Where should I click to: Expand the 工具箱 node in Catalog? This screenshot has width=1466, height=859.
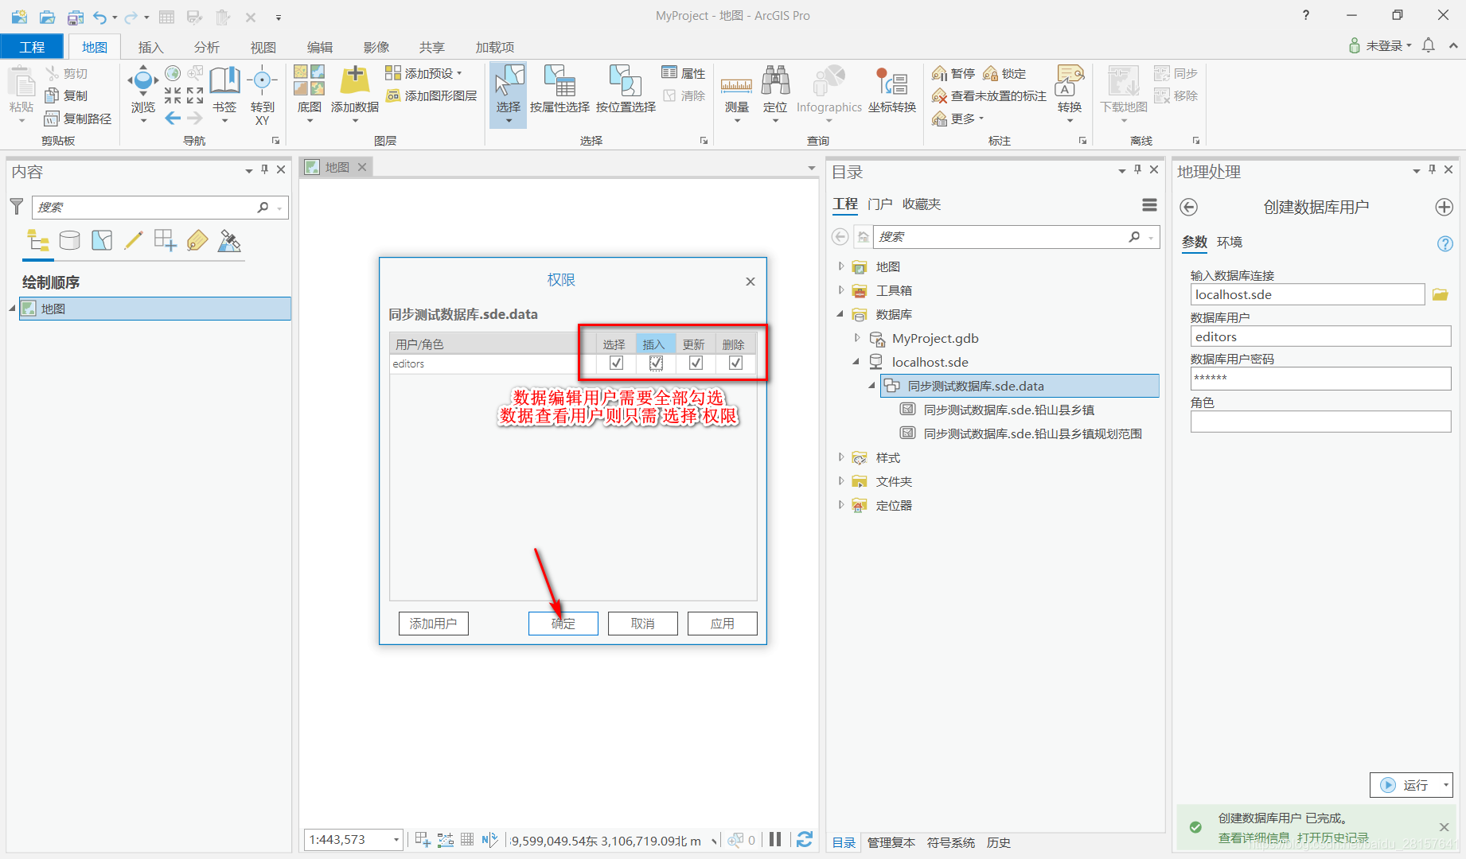tap(841, 290)
